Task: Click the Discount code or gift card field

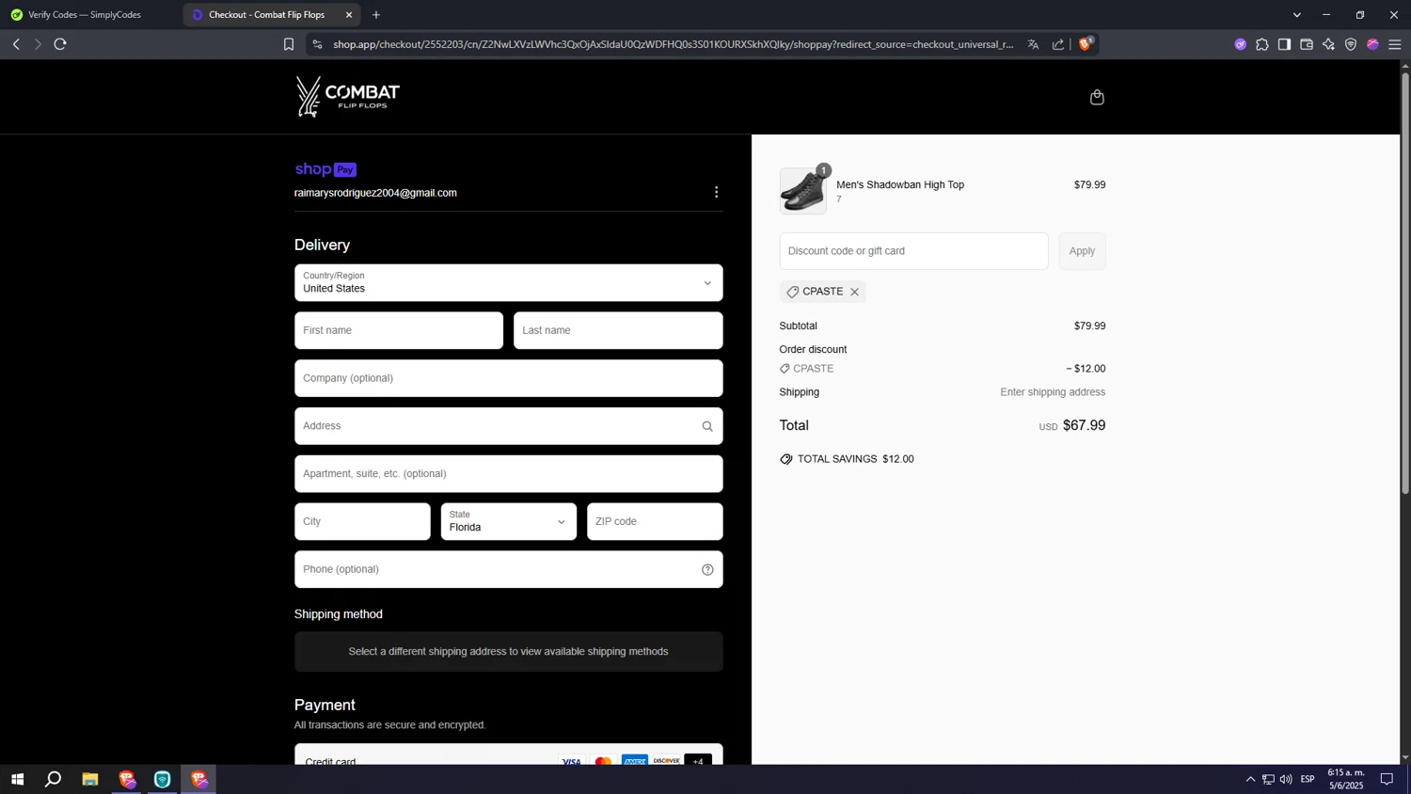Action: (913, 251)
